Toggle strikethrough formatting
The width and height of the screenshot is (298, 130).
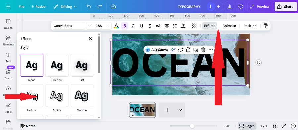pyautogui.click(x=150, y=26)
